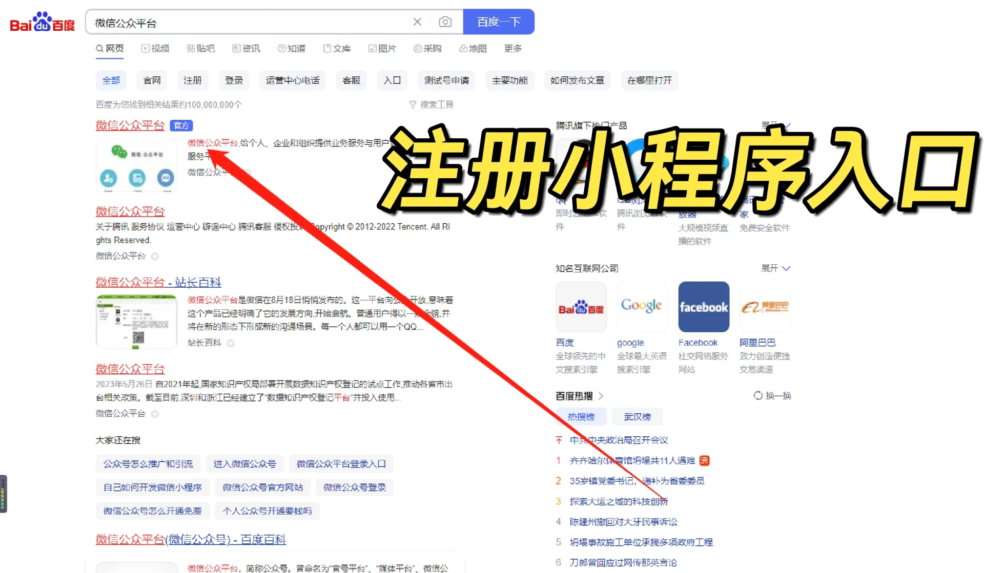Select the 官网 filter chip
This screenshot has width=984, height=573.
152,80
